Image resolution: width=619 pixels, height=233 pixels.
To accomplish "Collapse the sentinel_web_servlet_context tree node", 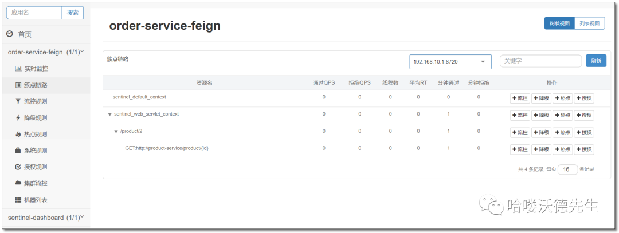I will [x=109, y=114].
